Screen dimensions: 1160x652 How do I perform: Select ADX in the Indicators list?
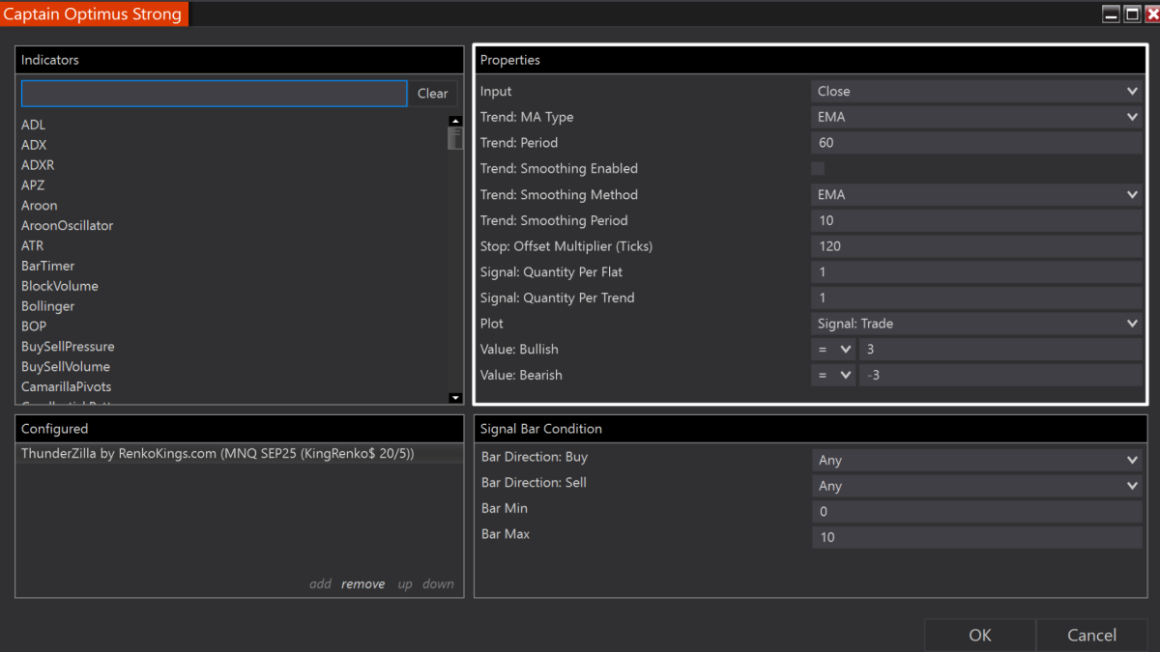click(34, 145)
